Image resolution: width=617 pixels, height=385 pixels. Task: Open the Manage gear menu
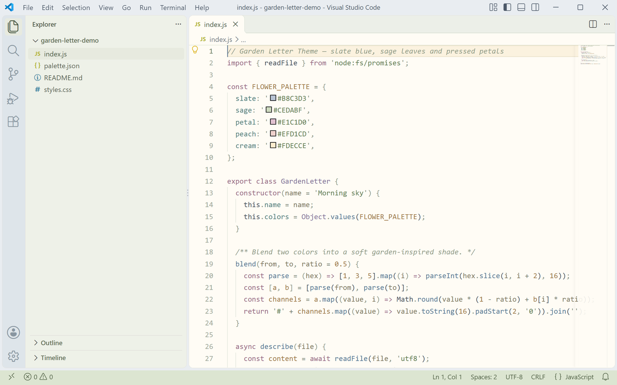pos(13,356)
